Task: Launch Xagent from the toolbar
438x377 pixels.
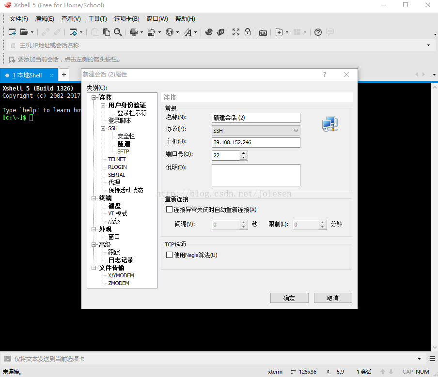Action: coord(220,32)
